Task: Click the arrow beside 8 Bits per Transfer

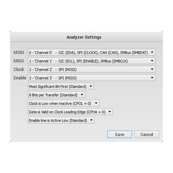Action: point(82,95)
